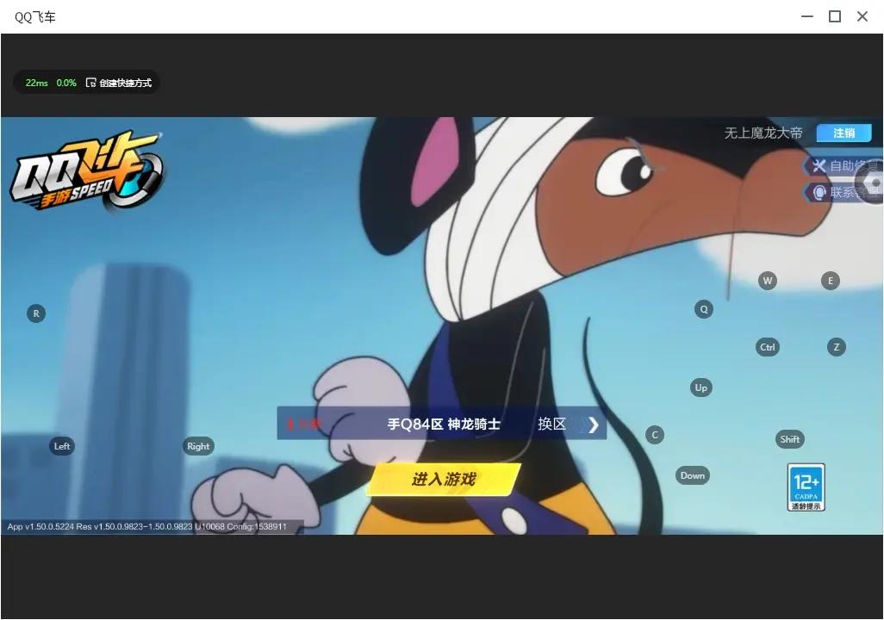The width and height of the screenshot is (884, 620).
Task: Click the 12+ CADPA age rating icon
Action: coord(806,487)
